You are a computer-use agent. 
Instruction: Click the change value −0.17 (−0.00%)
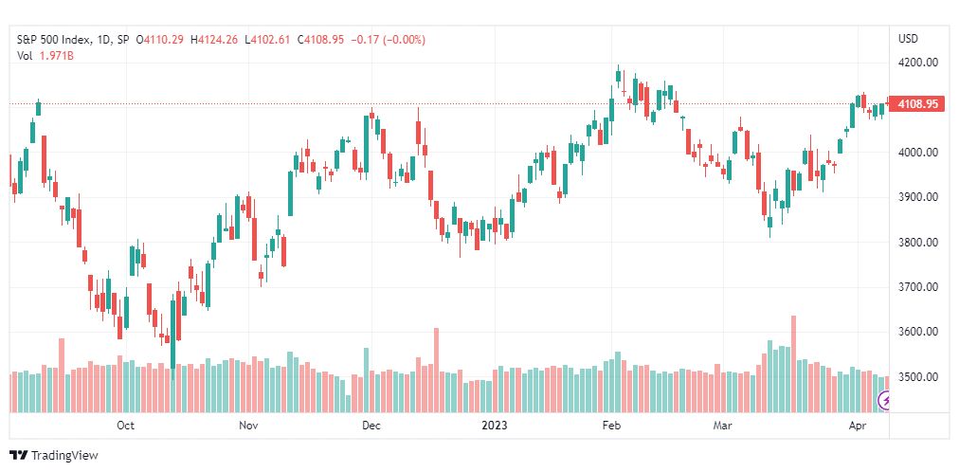[387, 40]
